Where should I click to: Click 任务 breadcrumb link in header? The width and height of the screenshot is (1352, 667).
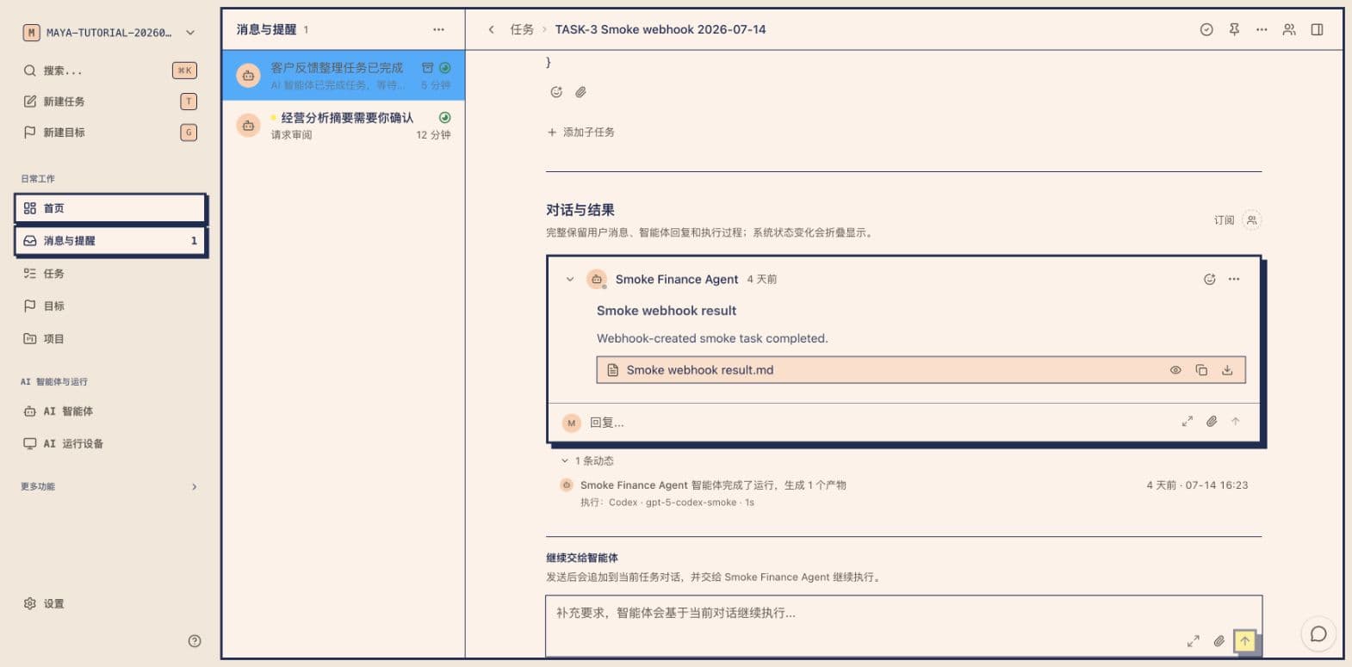click(522, 29)
